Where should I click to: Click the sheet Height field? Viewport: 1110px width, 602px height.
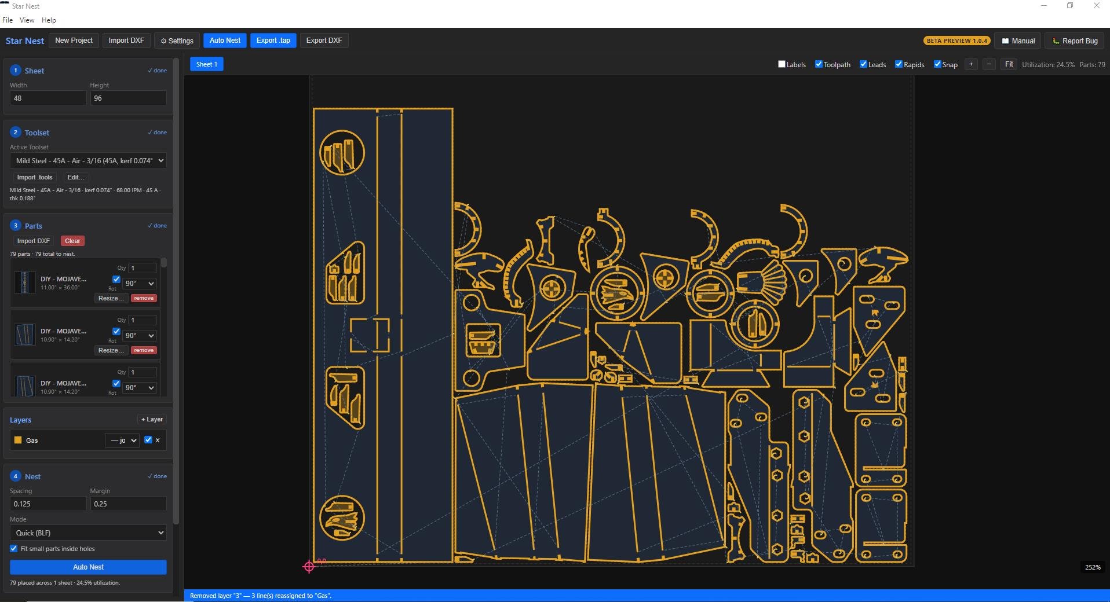[x=128, y=98]
